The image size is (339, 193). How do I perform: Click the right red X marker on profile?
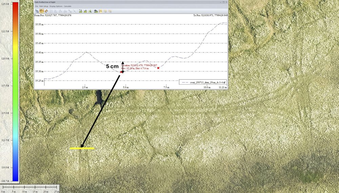158,68
